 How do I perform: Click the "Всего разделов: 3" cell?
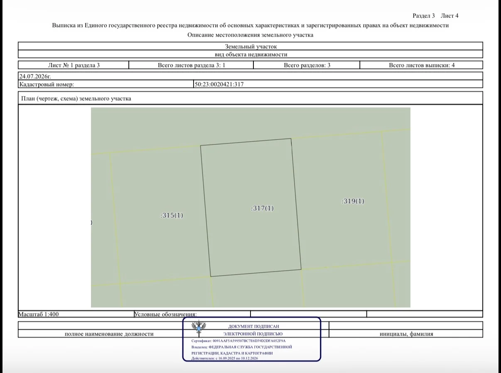(307, 65)
